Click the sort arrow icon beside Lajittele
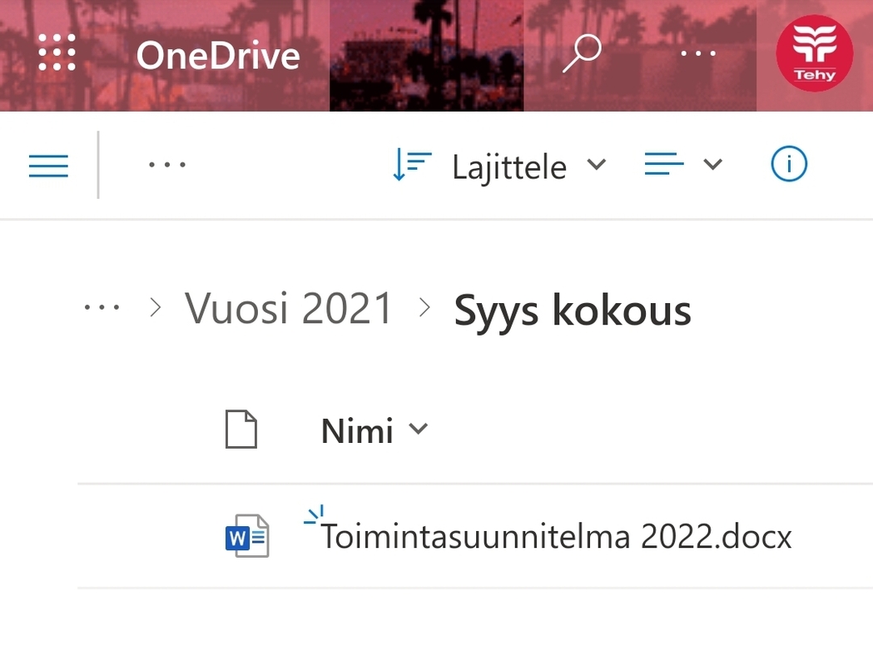Viewport: 873px width, 666px height. coord(411,166)
